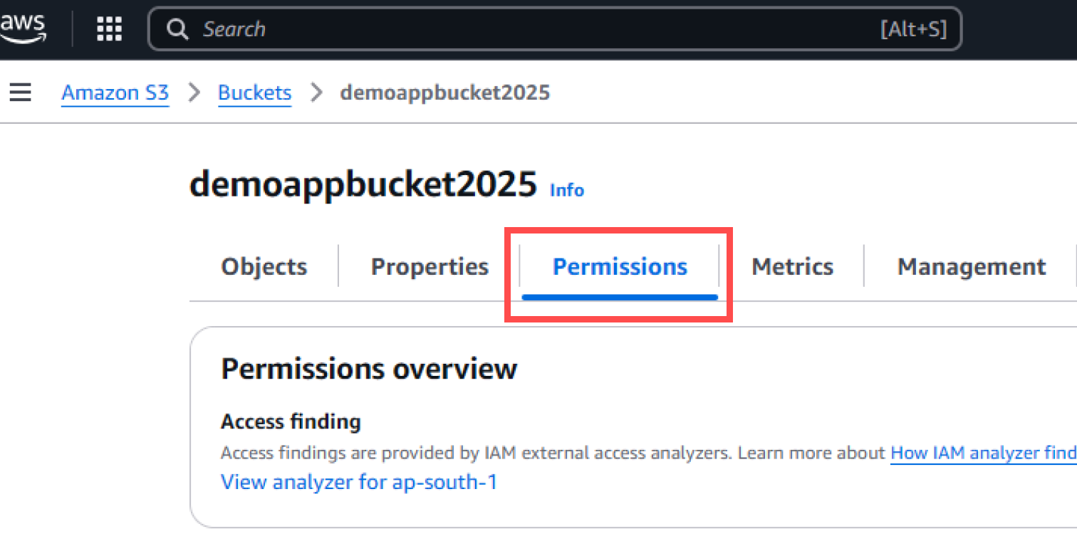1077x551 pixels.
Task: Click the demoappbucket2025 page heading
Action: click(363, 185)
